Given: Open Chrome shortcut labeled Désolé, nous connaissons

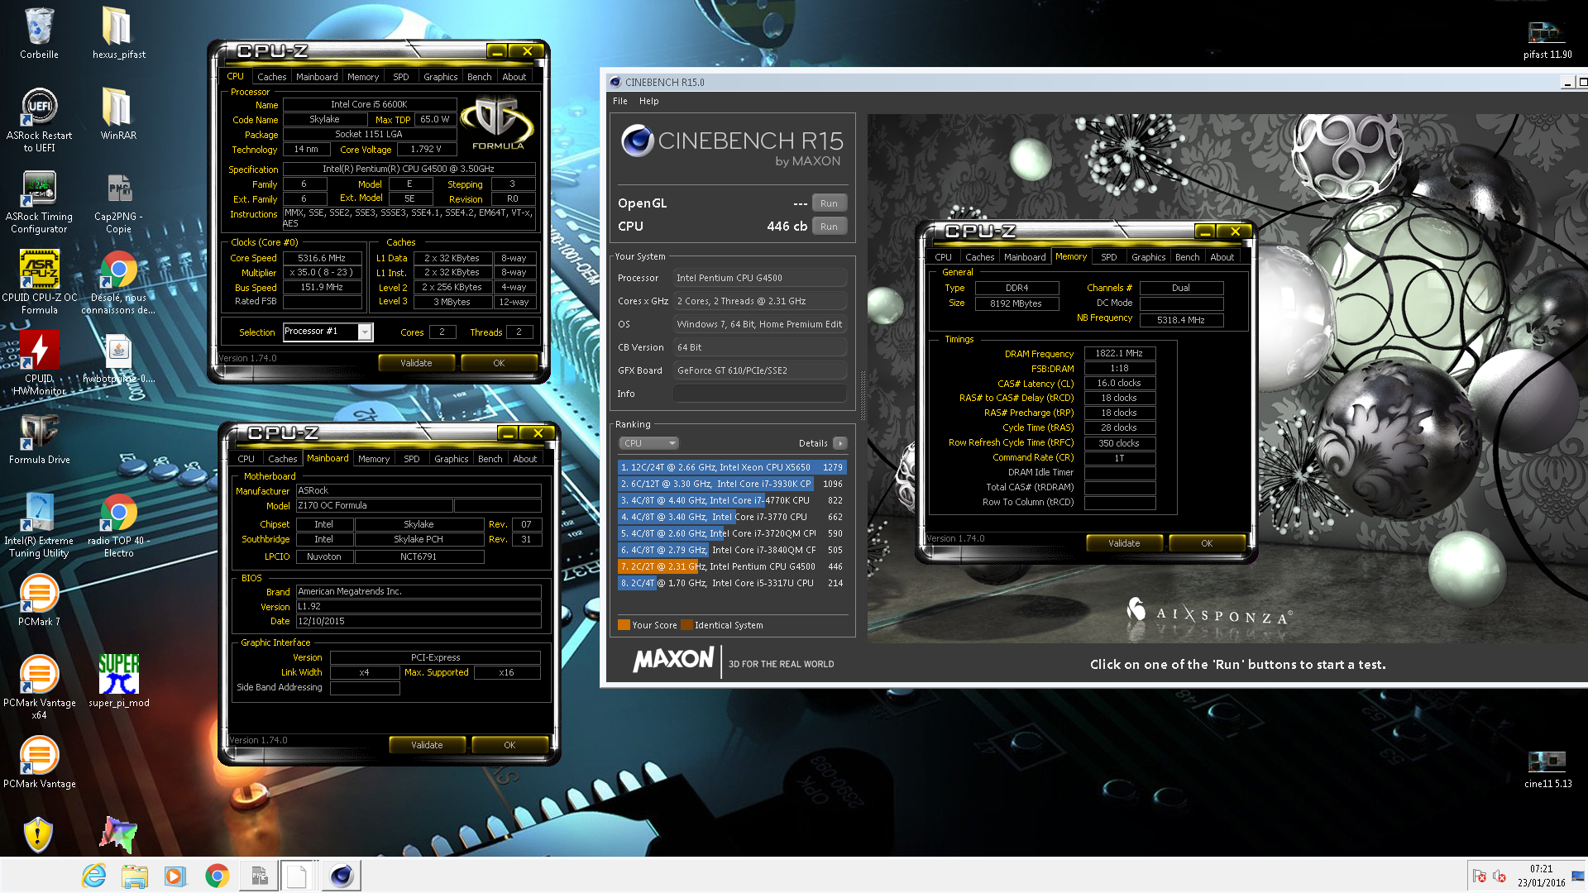Looking at the screenshot, I should [x=118, y=282].
